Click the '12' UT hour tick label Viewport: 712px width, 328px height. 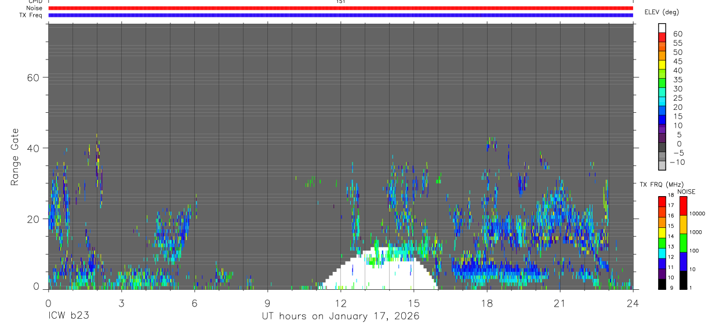[341, 303]
